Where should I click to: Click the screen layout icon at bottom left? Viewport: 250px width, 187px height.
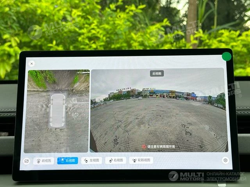pyautogui.click(x=27, y=161)
